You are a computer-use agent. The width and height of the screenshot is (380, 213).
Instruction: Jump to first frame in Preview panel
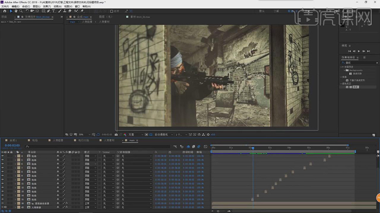(x=349, y=51)
